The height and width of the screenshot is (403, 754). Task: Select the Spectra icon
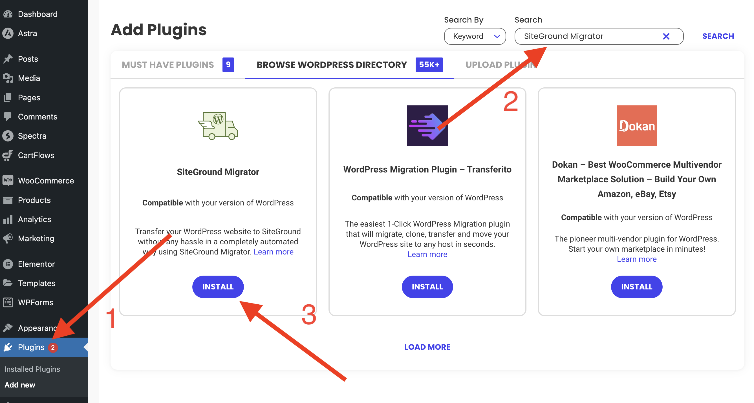(8, 136)
